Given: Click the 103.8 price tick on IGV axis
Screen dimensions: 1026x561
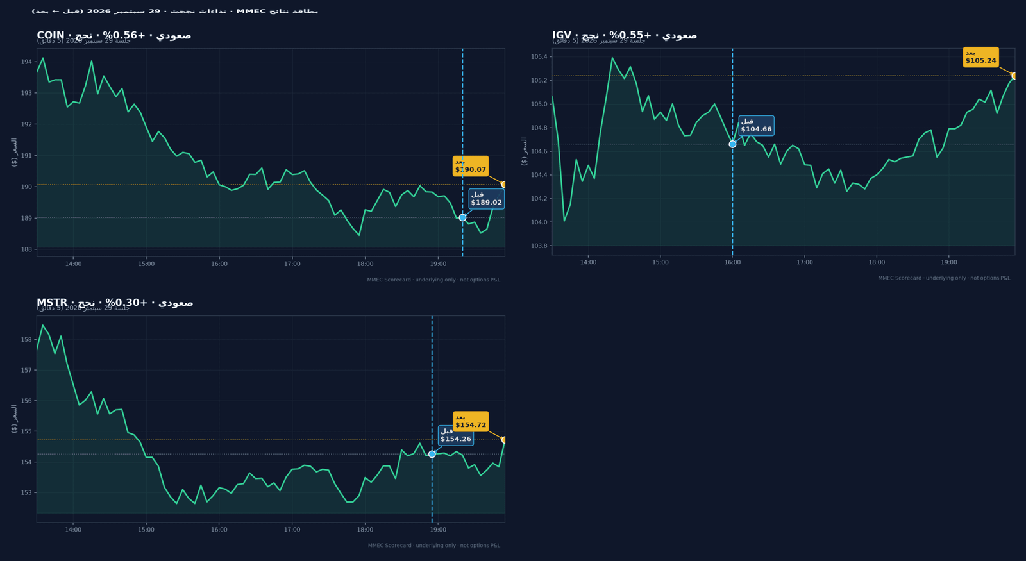Looking at the screenshot, I should tap(539, 246).
